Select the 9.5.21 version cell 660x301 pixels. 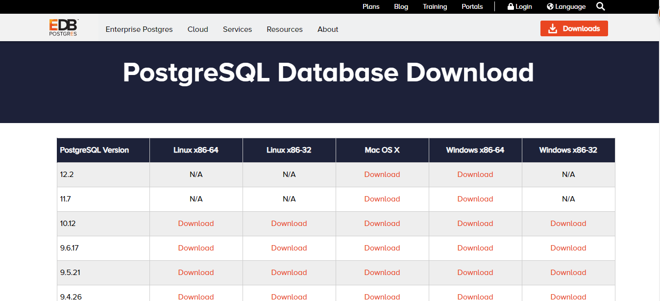click(103, 273)
